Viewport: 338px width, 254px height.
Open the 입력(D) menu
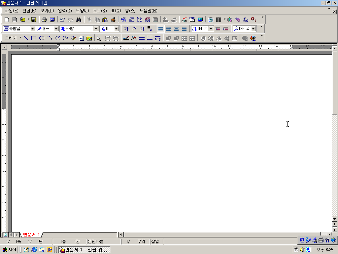pyautogui.click(x=65, y=11)
